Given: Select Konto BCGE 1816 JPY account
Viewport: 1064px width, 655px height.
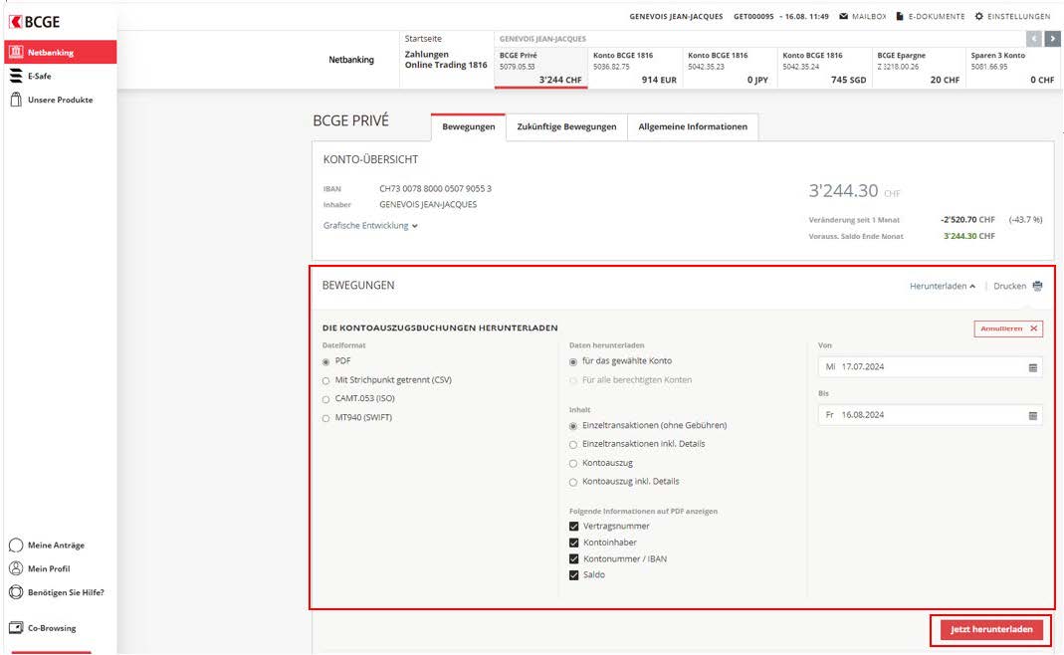Looking at the screenshot, I should (x=730, y=68).
